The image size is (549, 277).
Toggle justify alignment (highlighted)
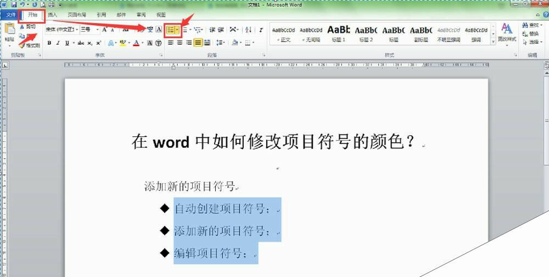tap(198, 43)
